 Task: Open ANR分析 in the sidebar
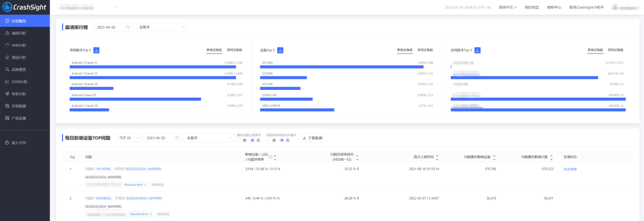point(24,45)
